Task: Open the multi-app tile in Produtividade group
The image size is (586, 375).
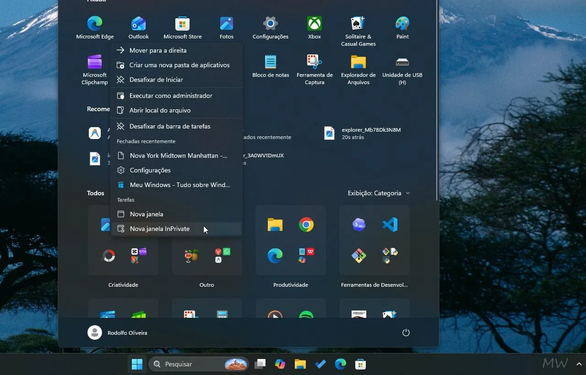Action: pos(306,256)
